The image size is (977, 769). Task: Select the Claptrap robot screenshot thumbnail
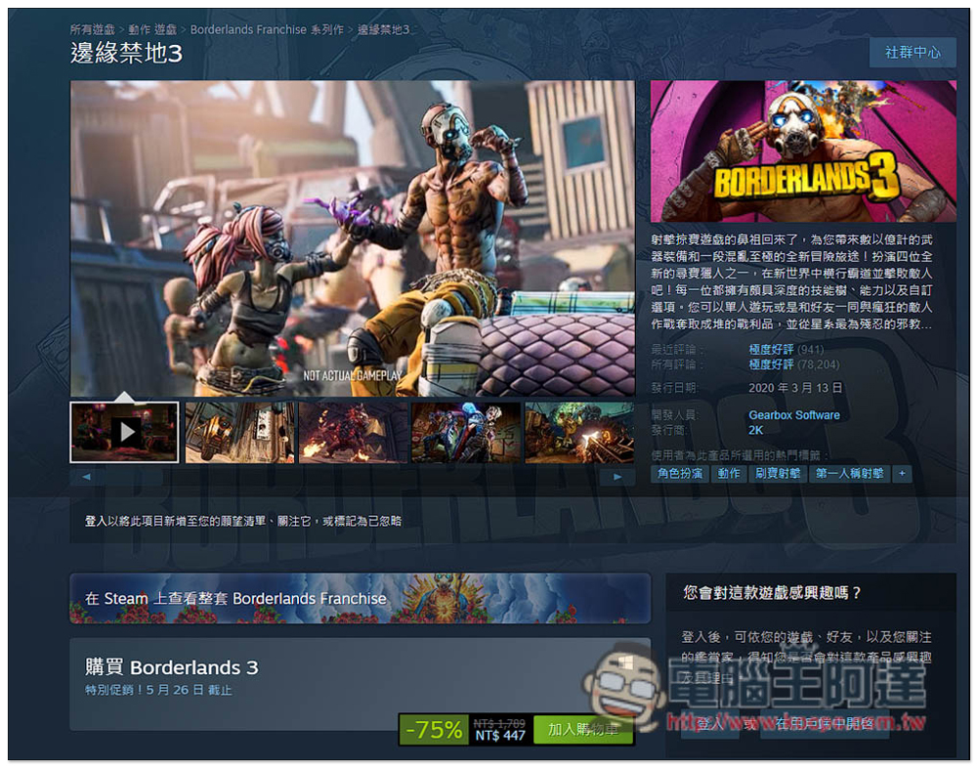[240, 432]
